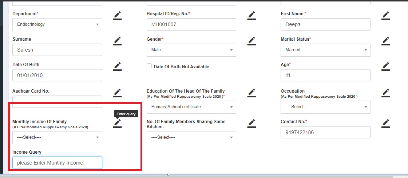Expand the Gender dropdown
The width and height of the screenshot is (408, 178).
point(191,50)
